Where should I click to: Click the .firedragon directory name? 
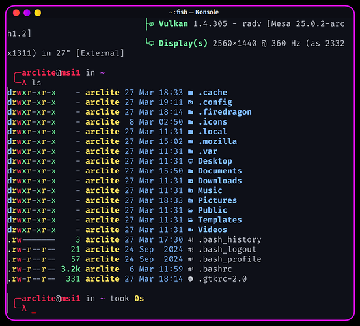225,112
